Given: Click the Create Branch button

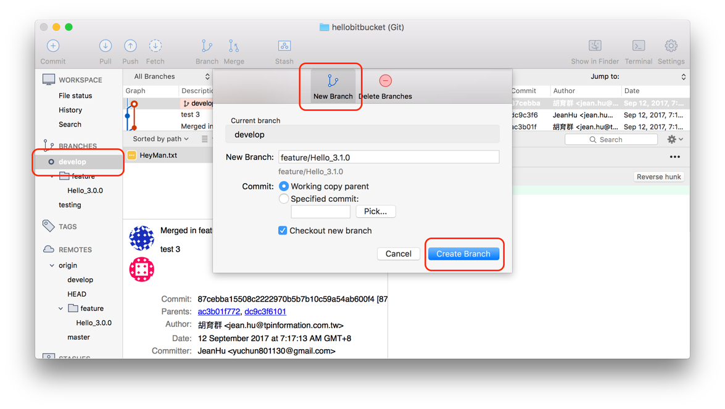Looking at the screenshot, I should coord(463,254).
